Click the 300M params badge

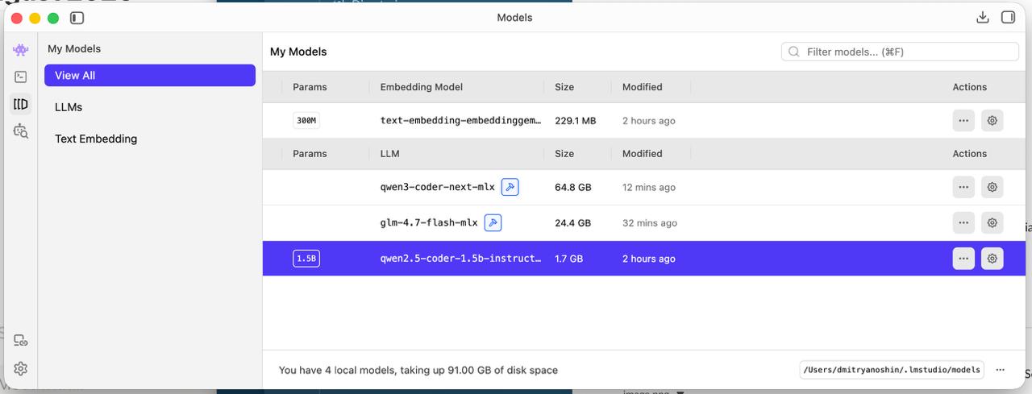pyautogui.click(x=306, y=121)
